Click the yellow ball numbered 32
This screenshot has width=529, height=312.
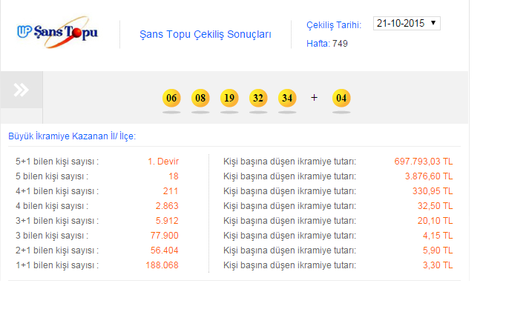258,98
